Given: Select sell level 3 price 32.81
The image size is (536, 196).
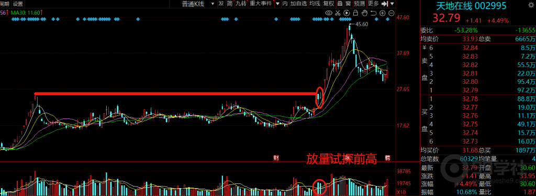Looking at the screenshot, I should point(470,73).
